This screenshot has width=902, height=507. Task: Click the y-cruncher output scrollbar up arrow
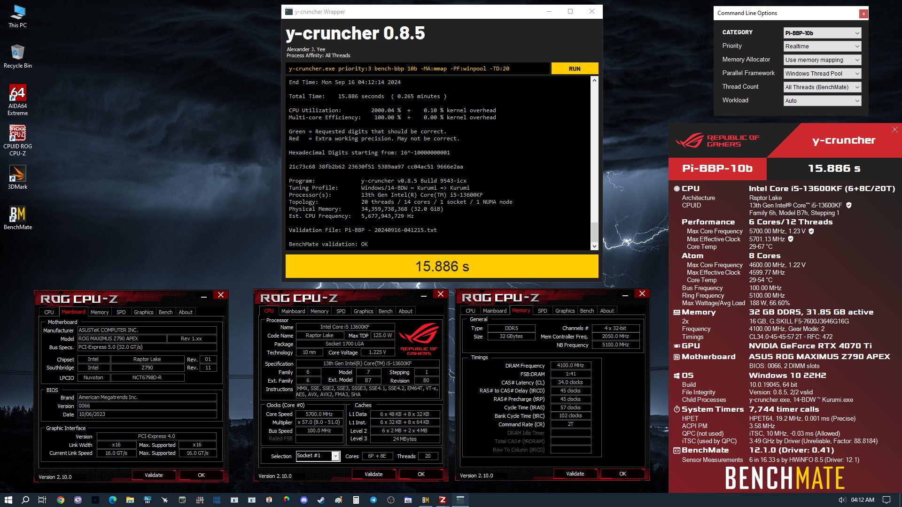click(594, 80)
